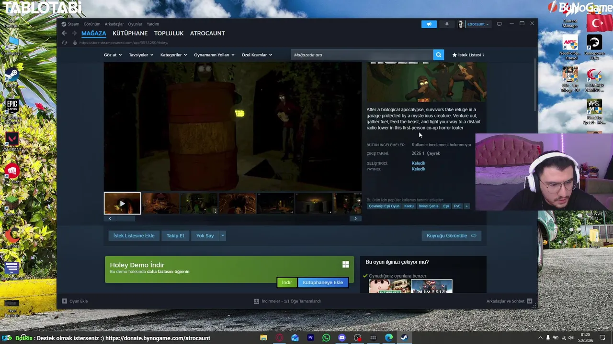
Task: Open Arkadaşlar ve Sohbet panel
Action: (x=509, y=301)
